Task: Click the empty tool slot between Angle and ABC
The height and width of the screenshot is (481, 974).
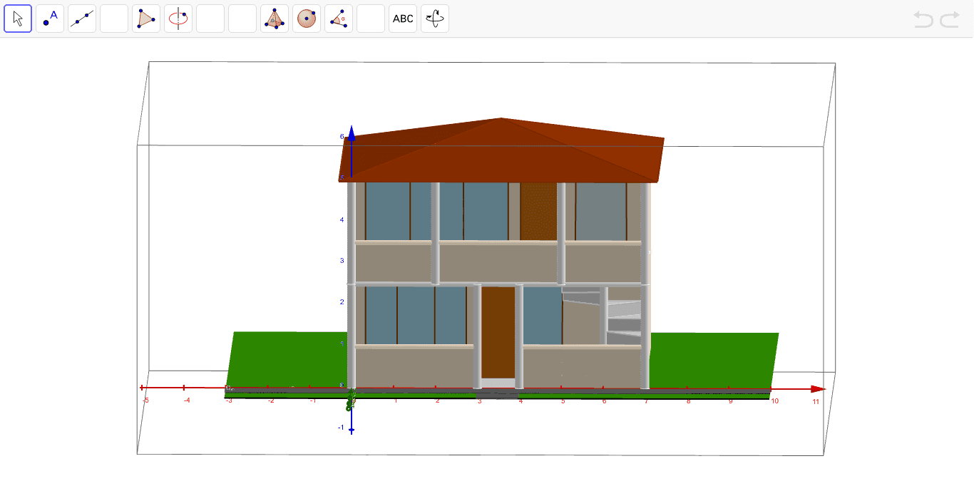Action: point(371,19)
